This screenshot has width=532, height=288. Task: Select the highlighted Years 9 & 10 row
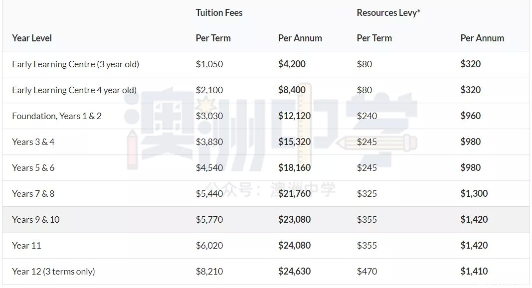[266, 219]
